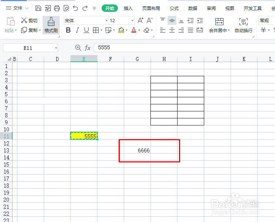The image size is (275, 222).
Task: Click the Copy (复制) icon
Action: click(24, 30)
